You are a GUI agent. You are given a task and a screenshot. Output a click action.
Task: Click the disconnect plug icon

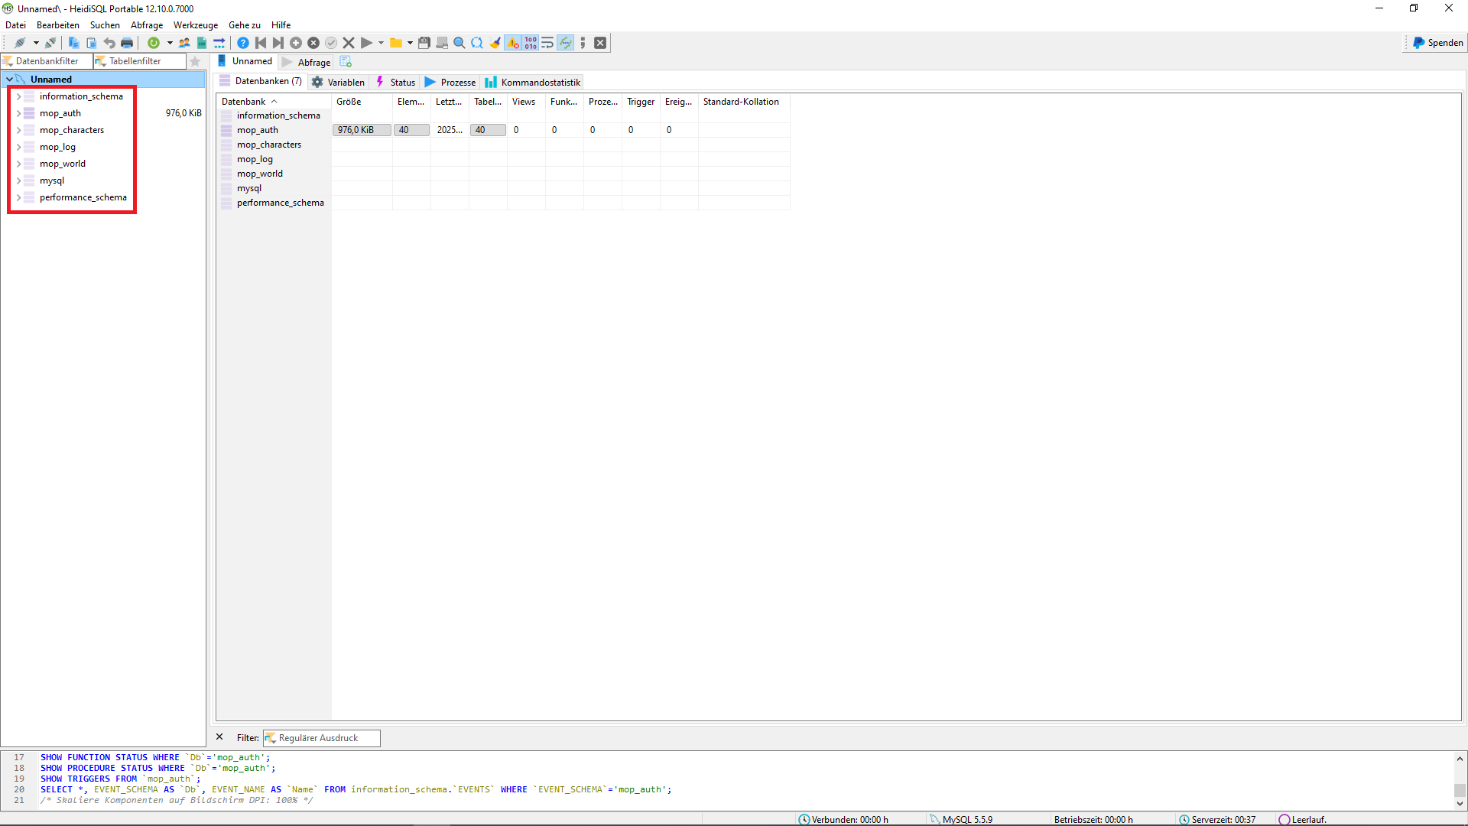[50, 43]
